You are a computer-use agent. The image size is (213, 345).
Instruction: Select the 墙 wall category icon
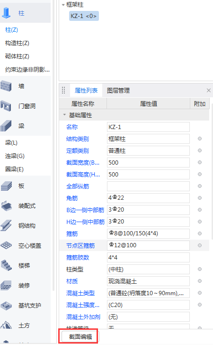tap(6, 86)
